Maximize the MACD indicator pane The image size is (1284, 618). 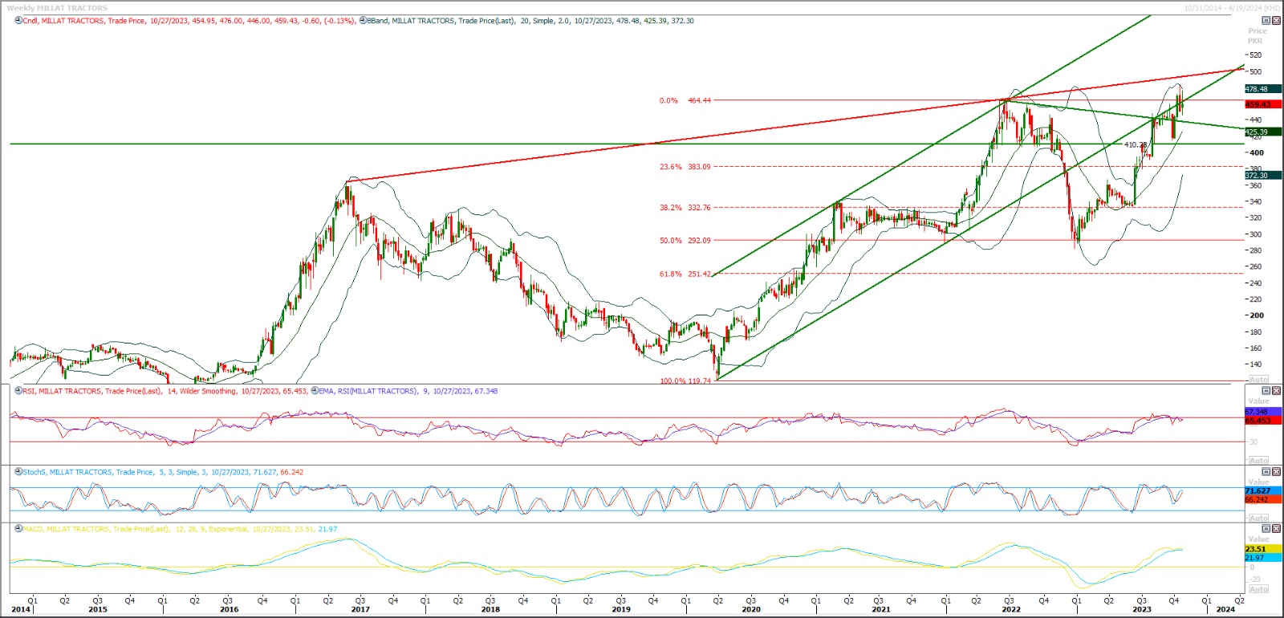(x=1266, y=529)
